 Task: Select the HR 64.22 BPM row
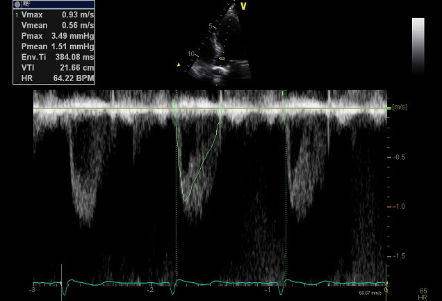(54, 77)
